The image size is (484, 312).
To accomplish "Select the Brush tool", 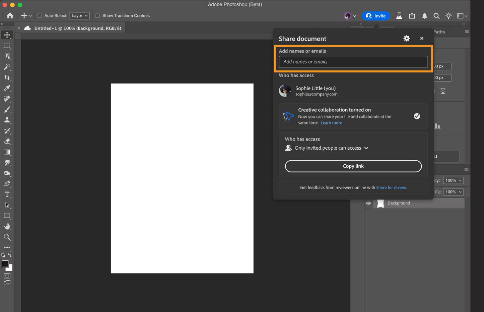I will click(x=7, y=109).
